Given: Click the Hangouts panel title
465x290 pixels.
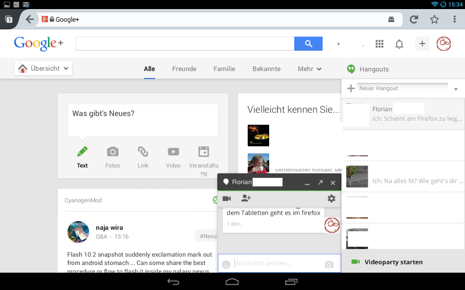Looking at the screenshot, I should (x=374, y=69).
